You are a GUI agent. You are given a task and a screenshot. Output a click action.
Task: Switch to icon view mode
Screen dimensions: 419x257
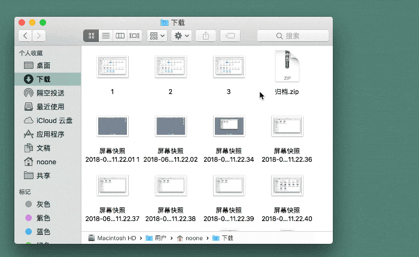click(92, 36)
